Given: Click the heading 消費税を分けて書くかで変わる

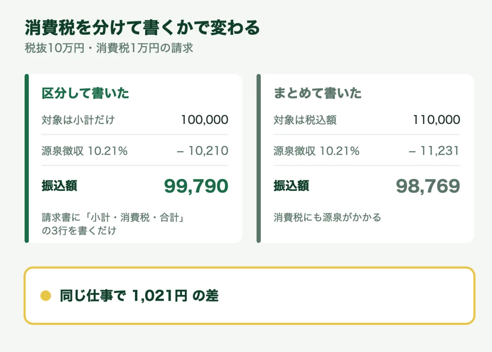Looking at the screenshot, I should tap(142, 28).
